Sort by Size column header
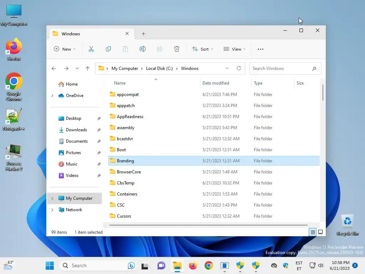Viewport: 365px width, 274px height. point(300,83)
